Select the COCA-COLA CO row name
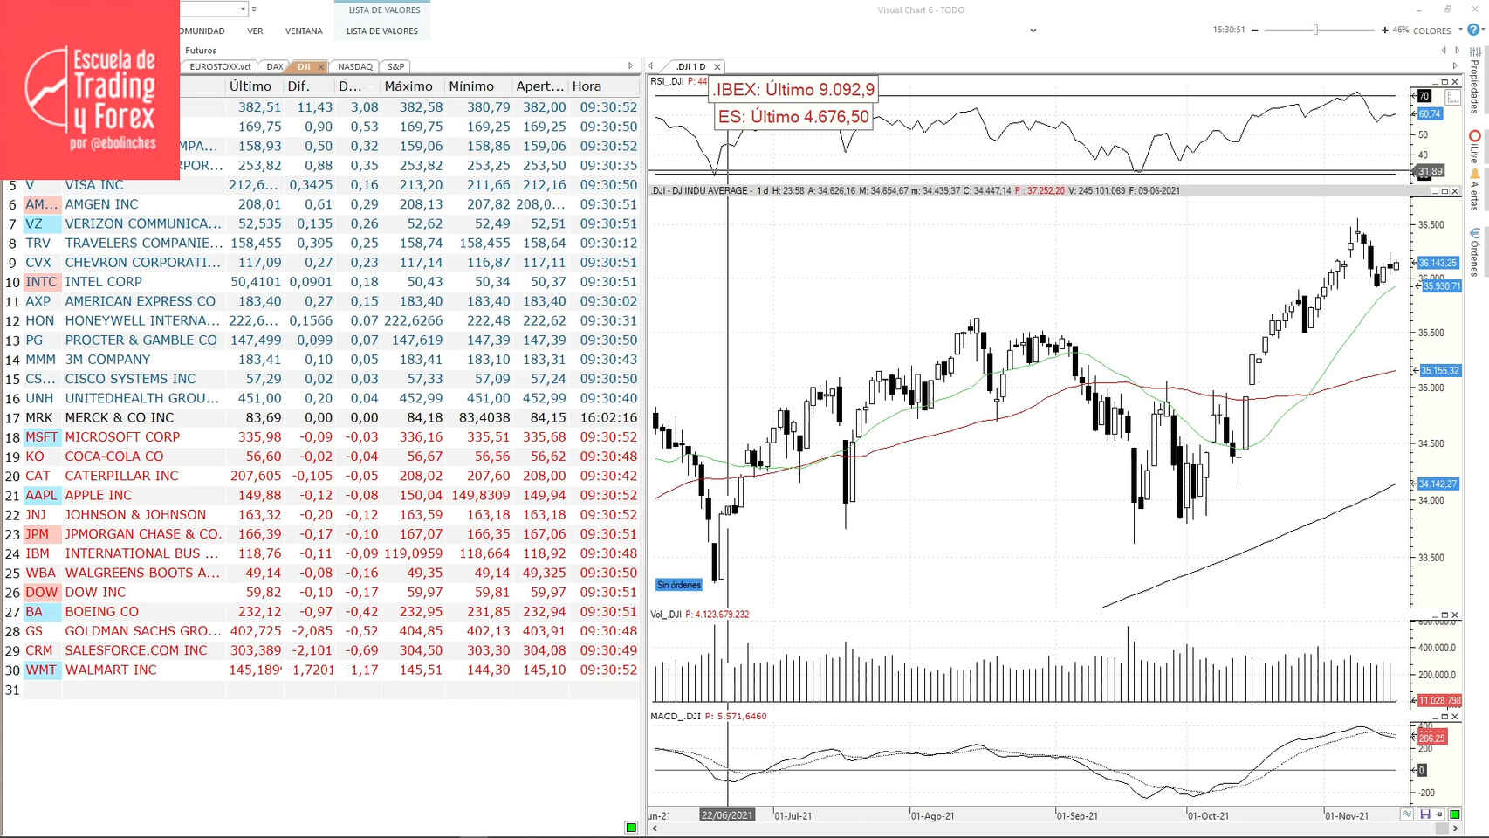1489x838 pixels. 114,457
